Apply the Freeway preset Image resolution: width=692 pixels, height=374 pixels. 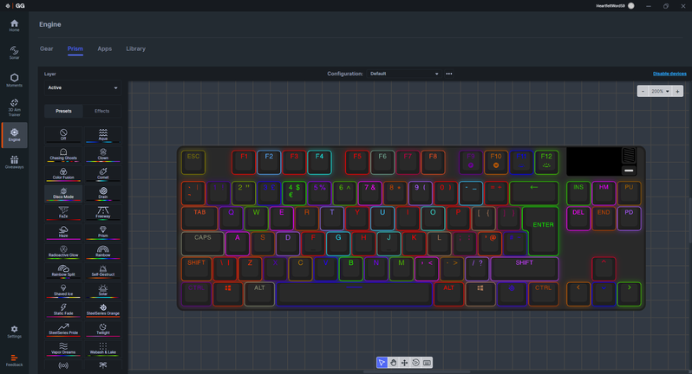pos(103,212)
